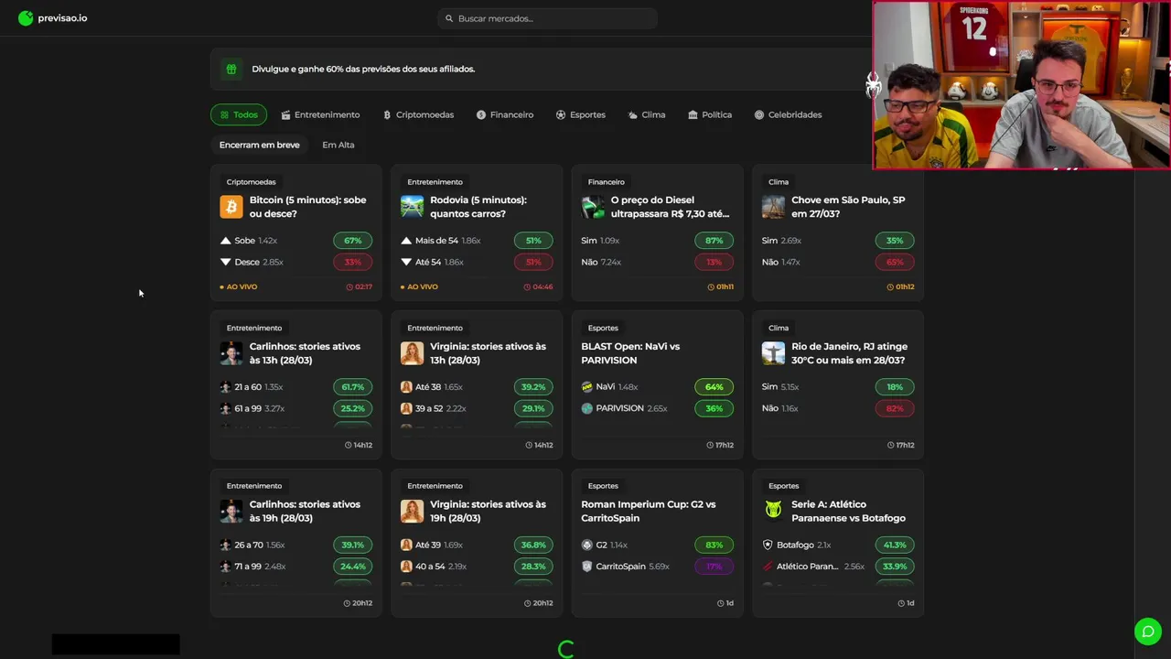Bet CarritoSpain at 17%

[x=714, y=567]
